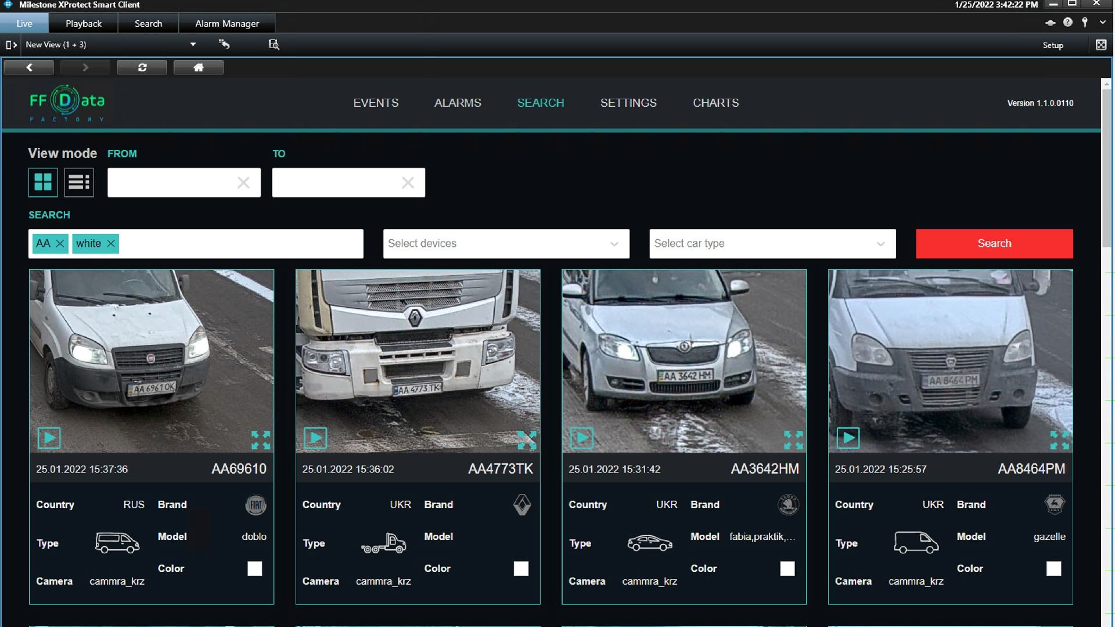The width and height of the screenshot is (1115, 627).
Task: Expand the AA3642HM image fullscreen
Action: [793, 440]
